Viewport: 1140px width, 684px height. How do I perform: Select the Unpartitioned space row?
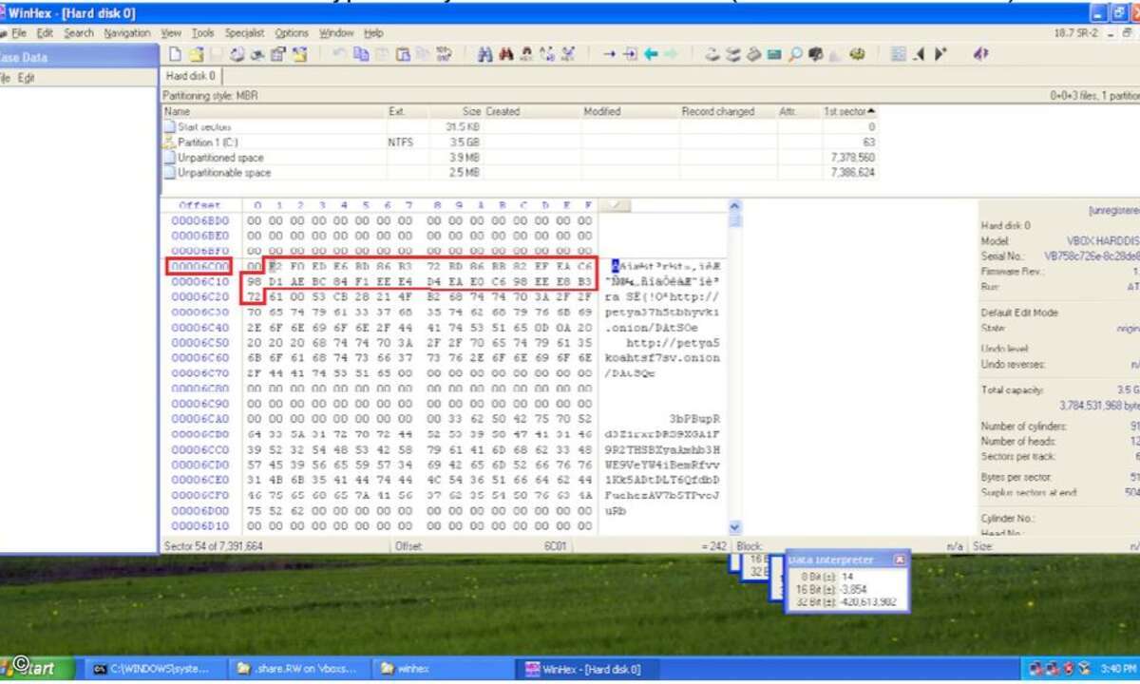[x=520, y=158]
